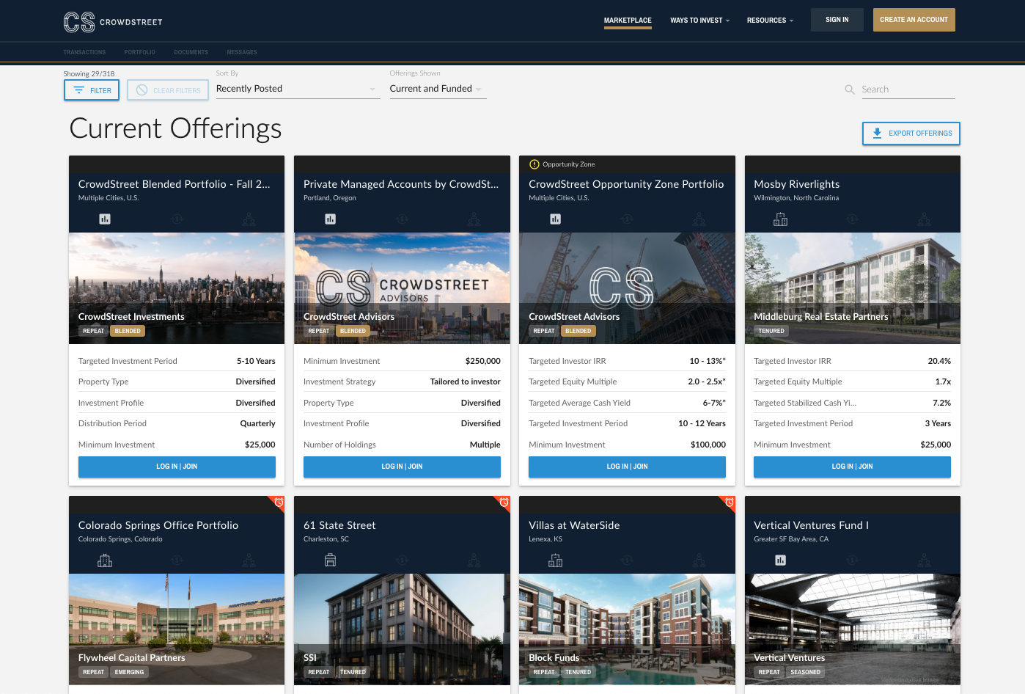The image size is (1025, 694).
Task: Click the CrowdStreet logo in the header
Action: pos(113,22)
